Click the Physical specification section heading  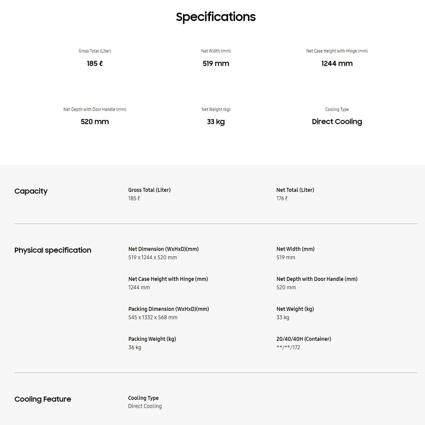[53, 250]
